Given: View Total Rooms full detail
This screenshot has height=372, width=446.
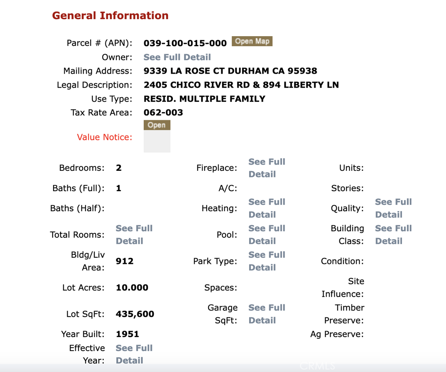Looking at the screenshot, I should tap(134, 234).
